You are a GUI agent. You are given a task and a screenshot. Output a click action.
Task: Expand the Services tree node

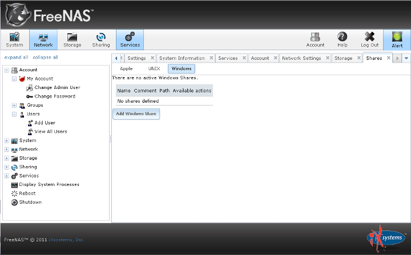pos(6,176)
